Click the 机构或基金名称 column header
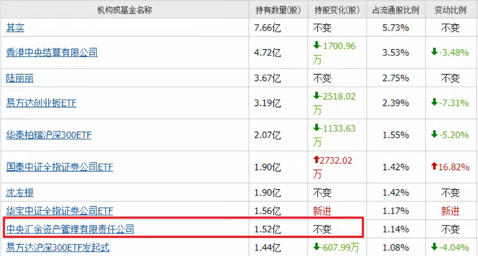The width and height of the screenshot is (478, 256). coord(125,10)
